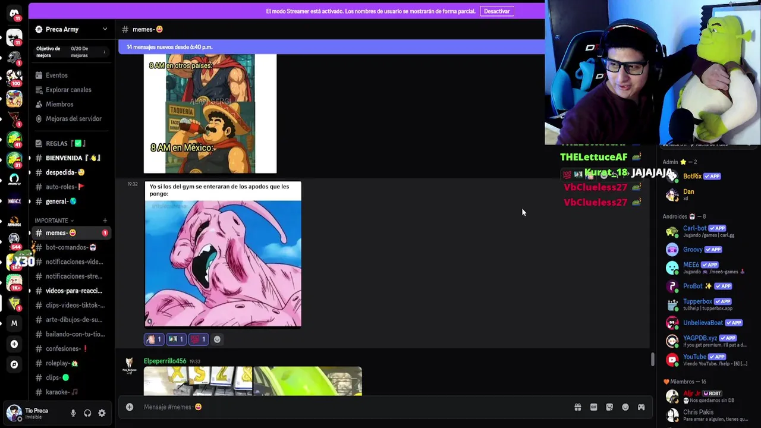Open the Preca Army server dropdown
This screenshot has height=428, width=761.
[71, 29]
